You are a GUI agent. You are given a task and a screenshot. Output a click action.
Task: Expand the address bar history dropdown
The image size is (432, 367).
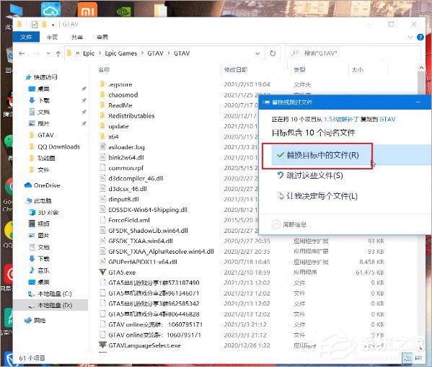click(x=257, y=53)
